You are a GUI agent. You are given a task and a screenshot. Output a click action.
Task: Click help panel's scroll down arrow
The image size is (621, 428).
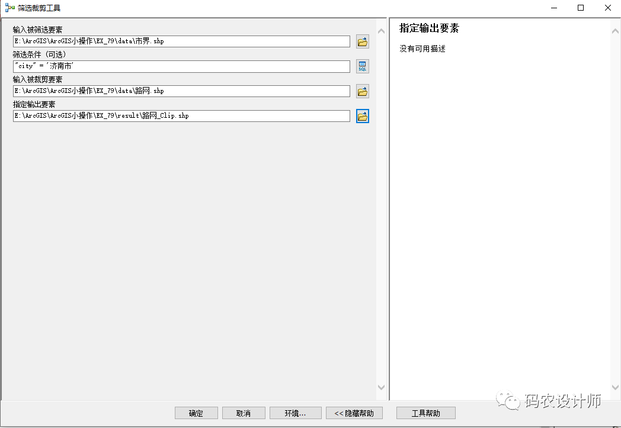[615, 388]
